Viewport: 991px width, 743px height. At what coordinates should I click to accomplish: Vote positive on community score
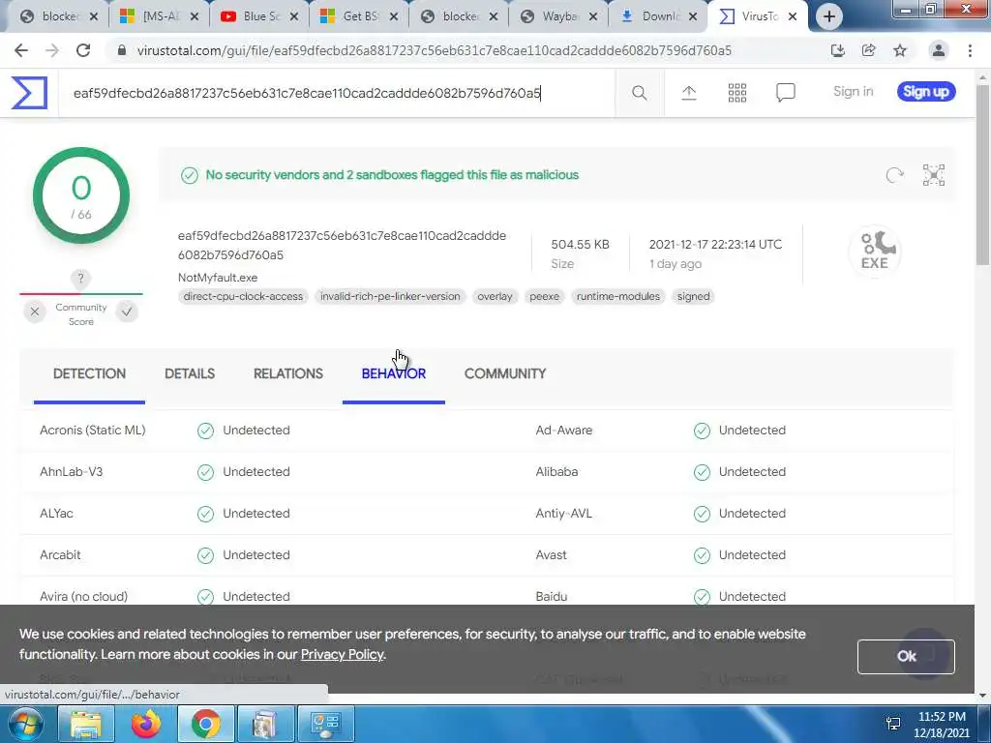coord(127,312)
